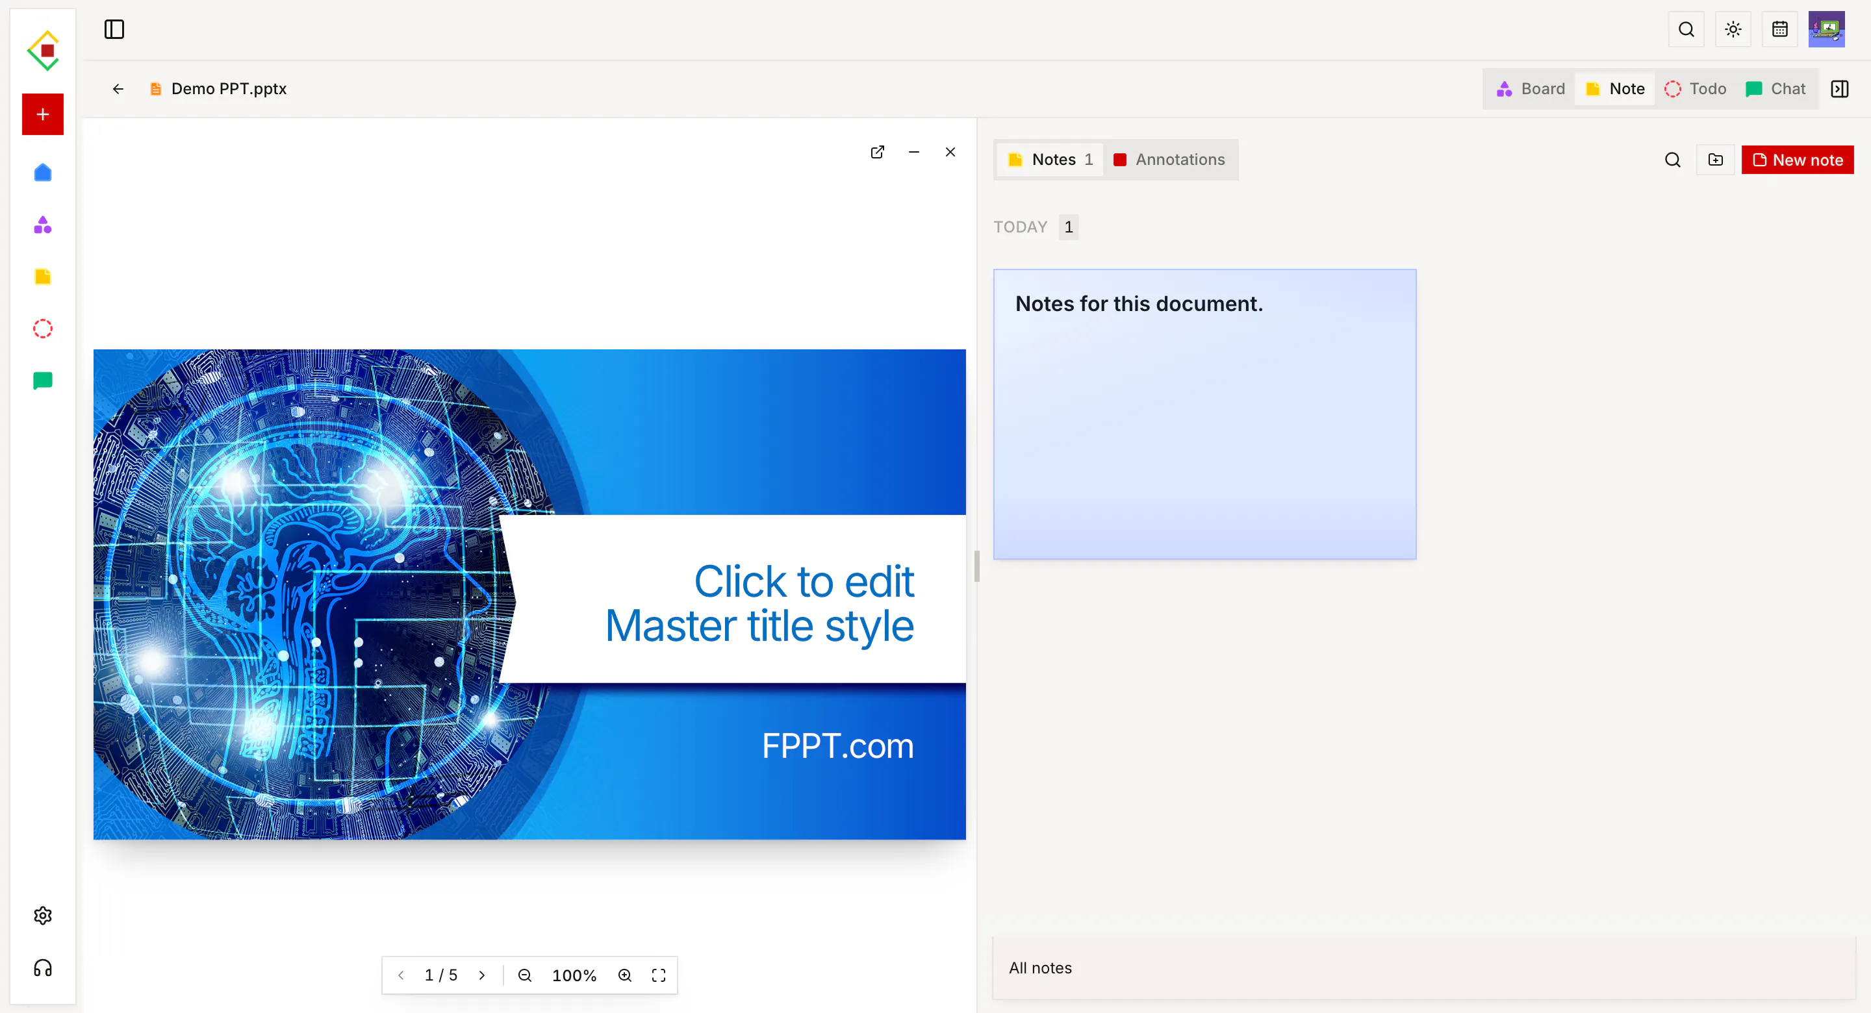Toggle light/dark theme sun icon
The image size is (1871, 1013).
[1733, 30]
